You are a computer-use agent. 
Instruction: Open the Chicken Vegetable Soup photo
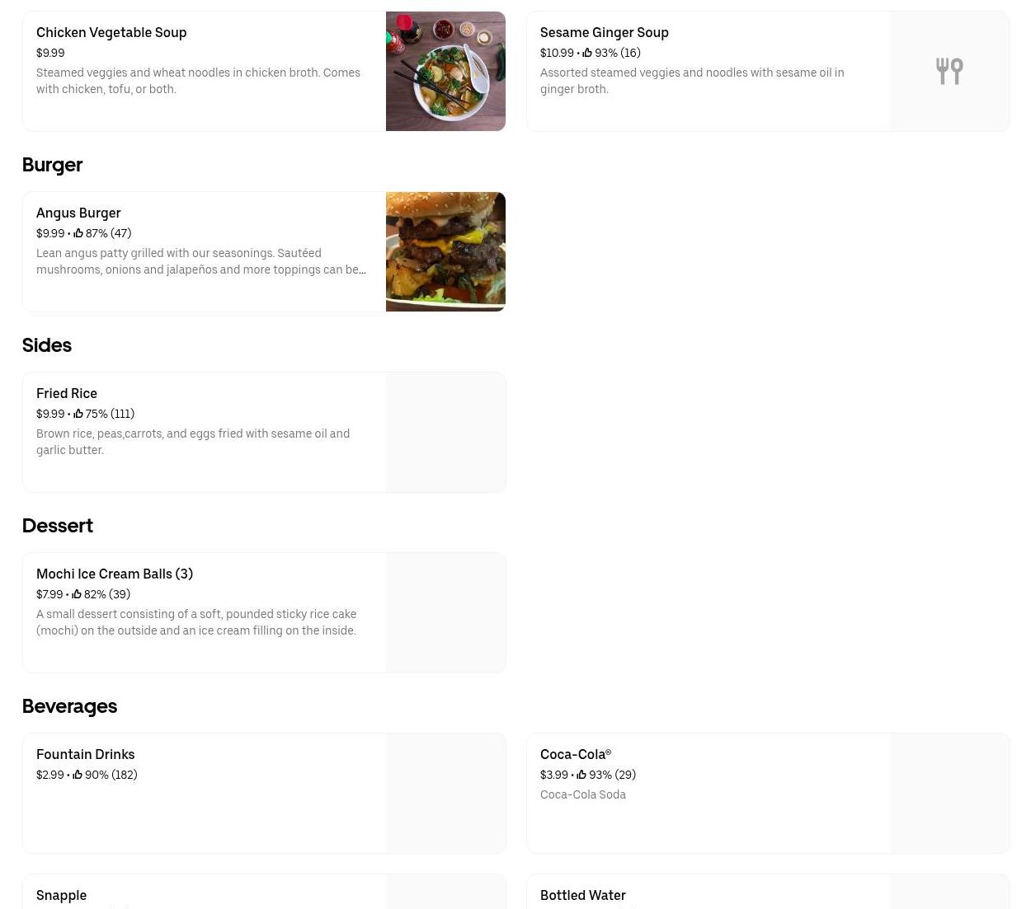pyautogui.click(x=445, y=71)
